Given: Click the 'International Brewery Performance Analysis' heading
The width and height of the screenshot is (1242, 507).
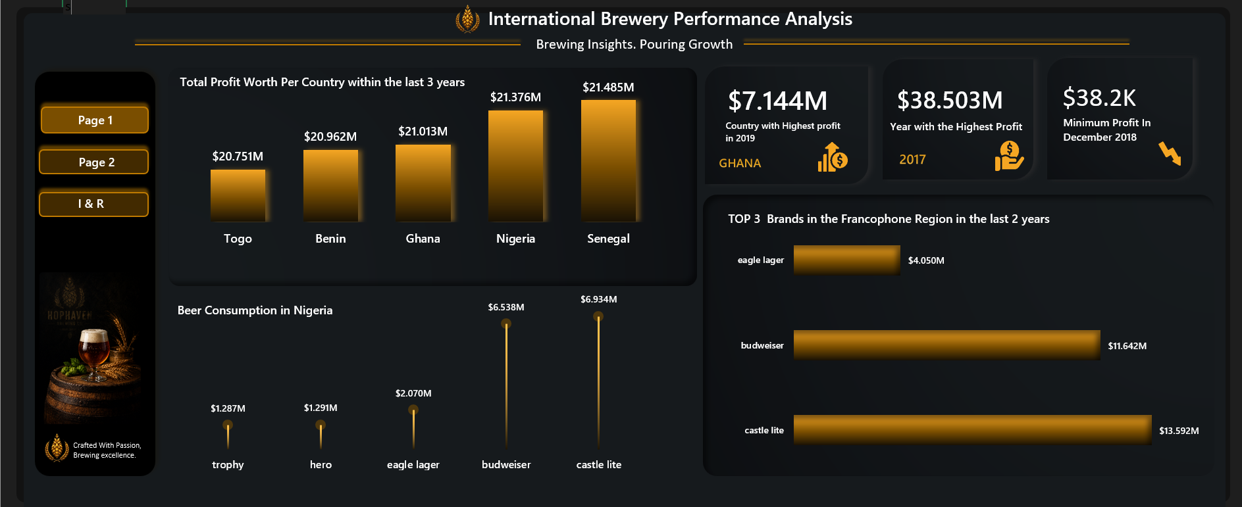Looking at the screenshot, I should [670, 19].
